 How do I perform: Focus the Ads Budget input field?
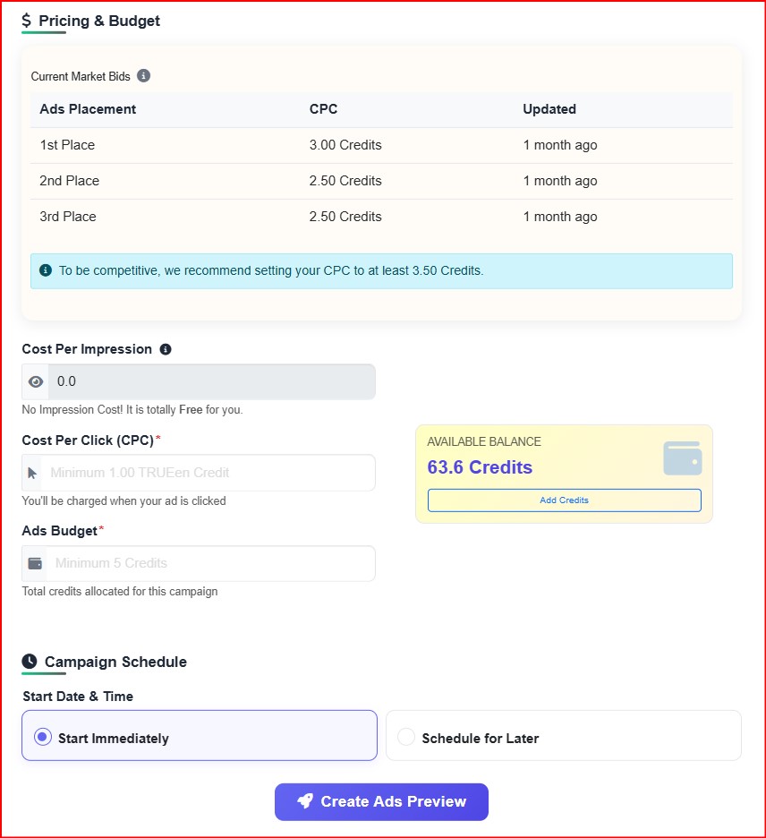click(x=209, y=563)
